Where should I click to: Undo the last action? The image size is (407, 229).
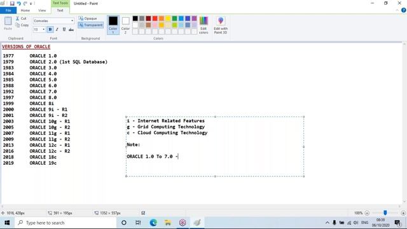18,4
